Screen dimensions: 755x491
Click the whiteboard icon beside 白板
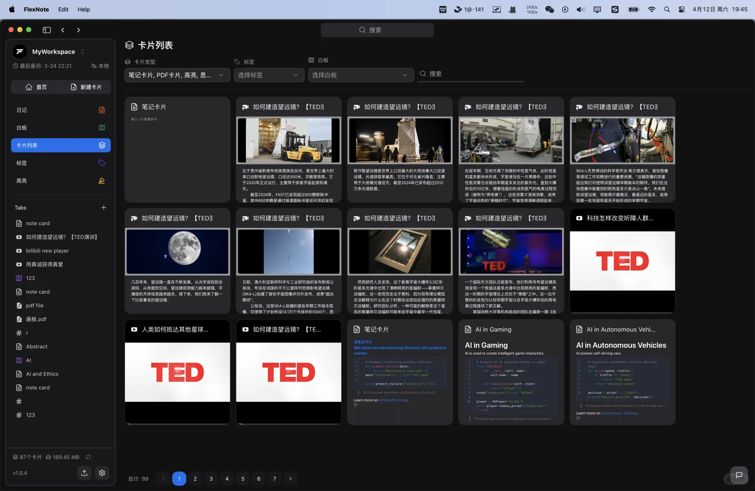click(x=102, y=128)
